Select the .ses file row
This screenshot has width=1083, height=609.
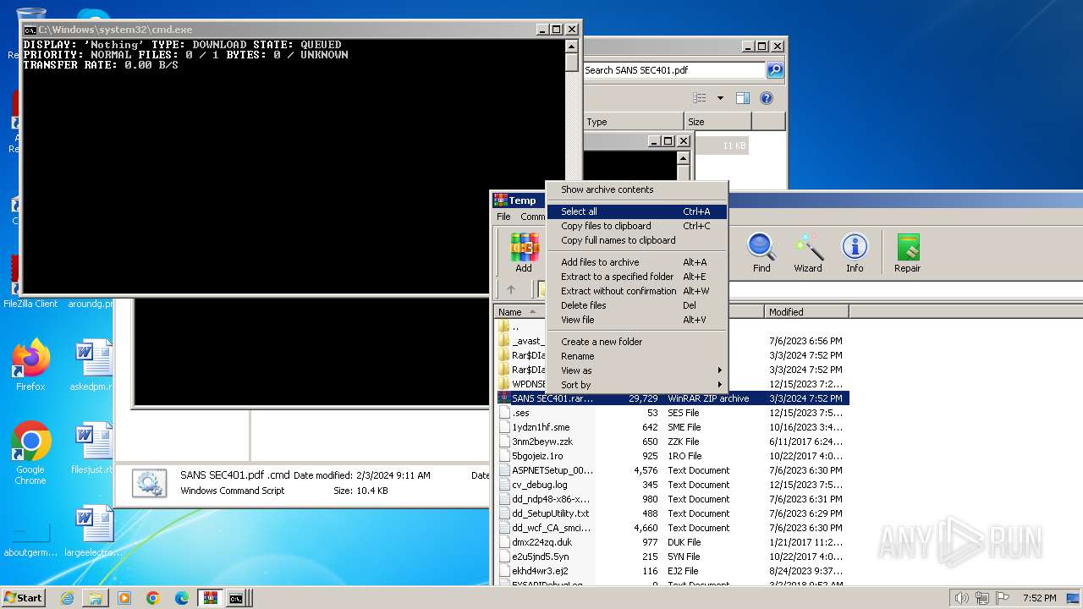coord(672,413)
